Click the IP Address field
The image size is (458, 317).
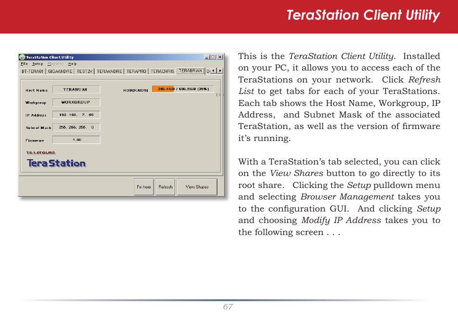point(76,115)
